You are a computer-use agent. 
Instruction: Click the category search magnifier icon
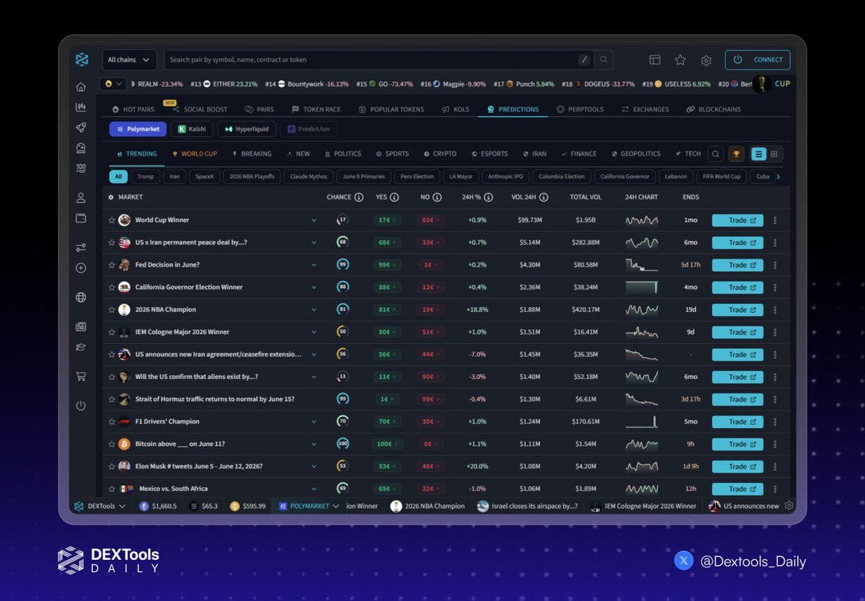click(715, 153)
